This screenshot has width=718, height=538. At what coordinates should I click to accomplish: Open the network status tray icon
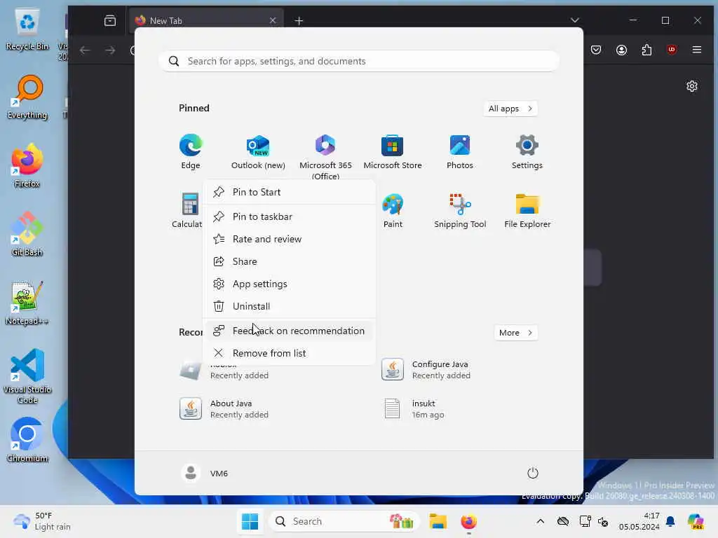pyautogui.click(x=585, y=521)
